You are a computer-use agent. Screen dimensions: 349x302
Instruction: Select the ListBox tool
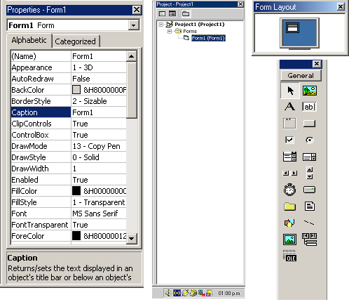[309, 157]
